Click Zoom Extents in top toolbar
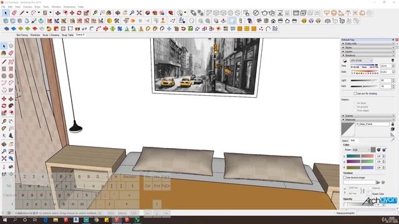399x224 pixels. coord(139,12)
